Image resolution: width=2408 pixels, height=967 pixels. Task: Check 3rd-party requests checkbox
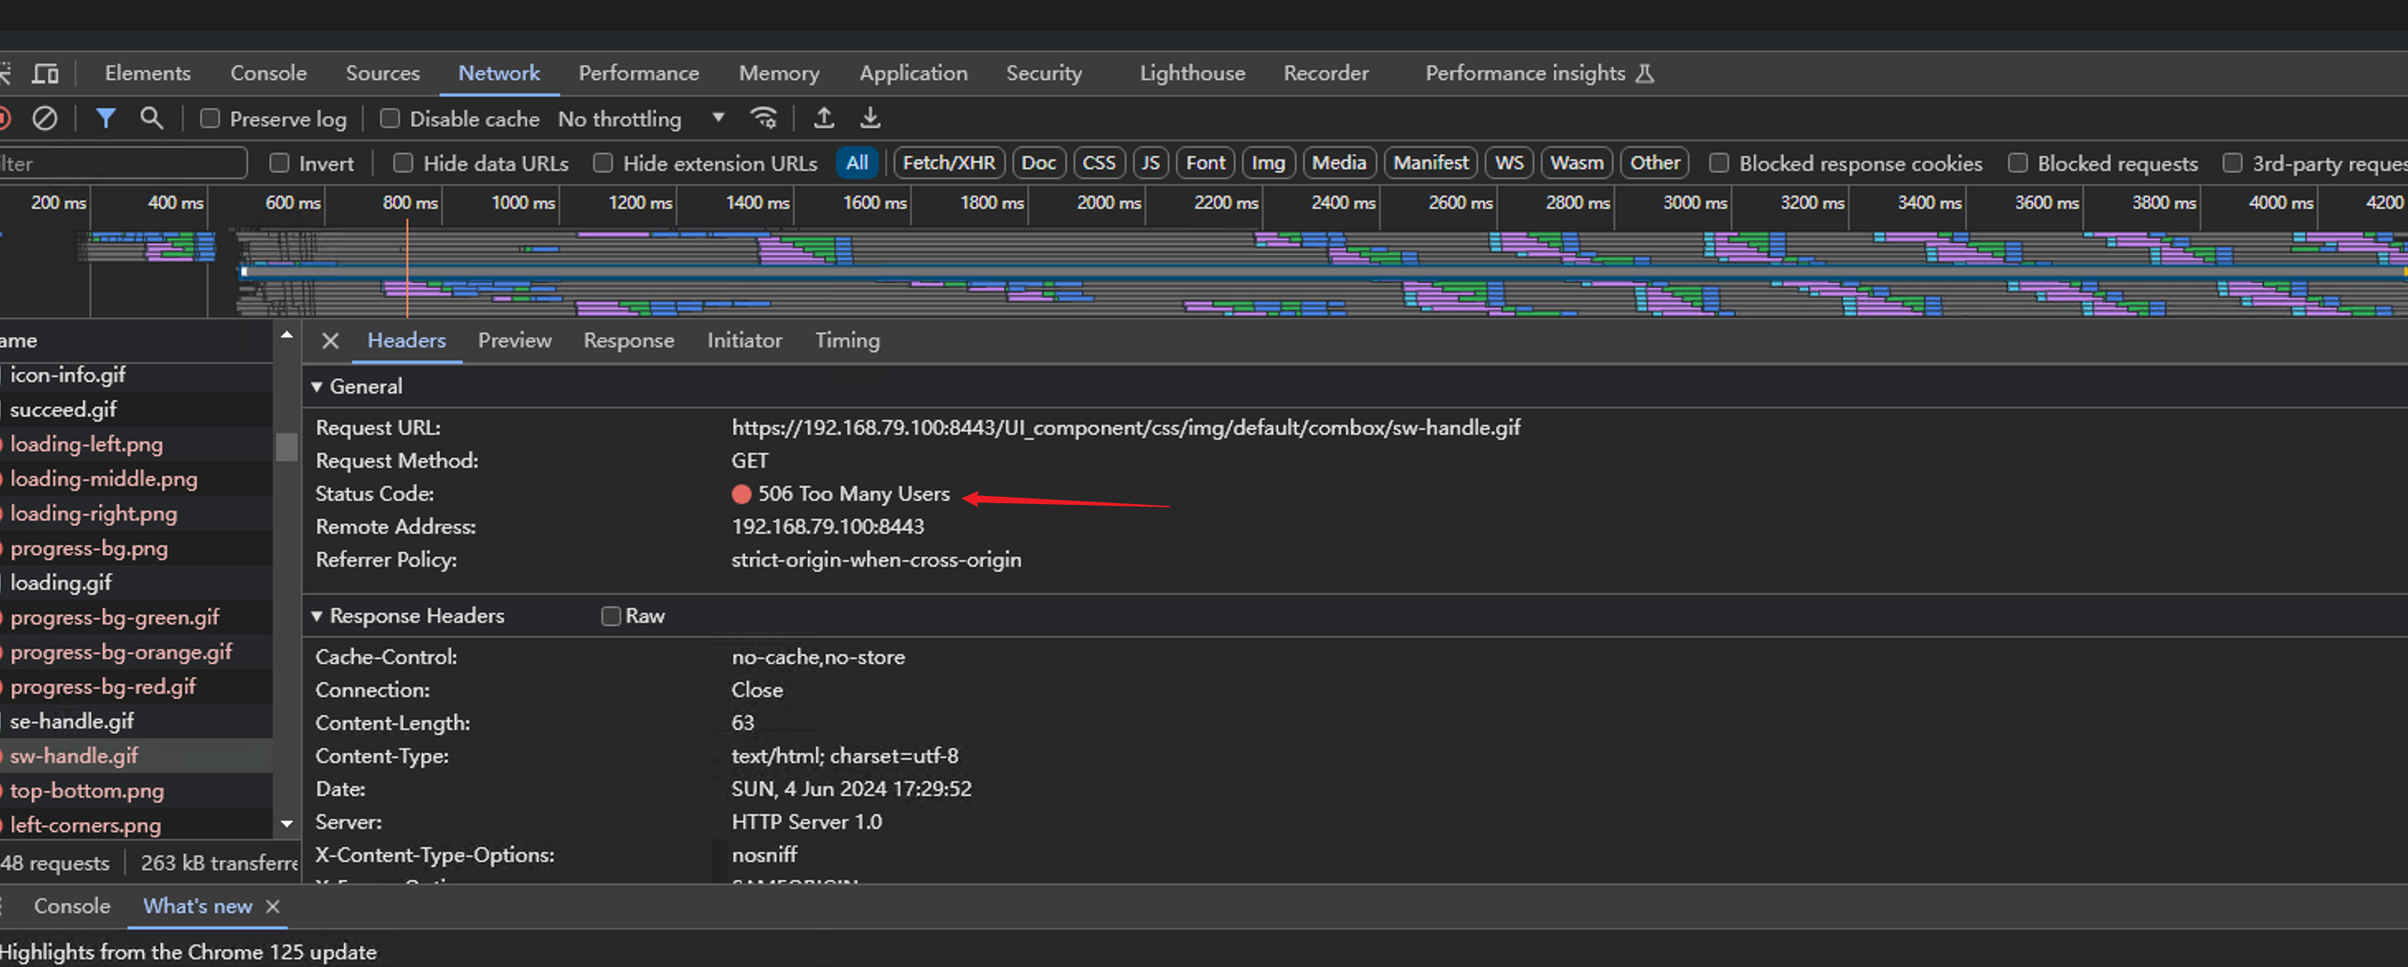pos(2232,163)
